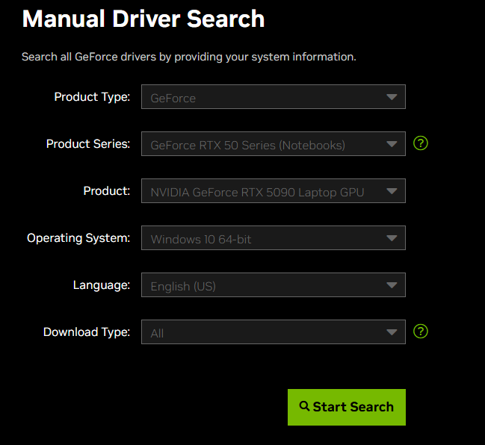Click the help icon beside Download Type
485x445 pixels.
click(421, 331)
